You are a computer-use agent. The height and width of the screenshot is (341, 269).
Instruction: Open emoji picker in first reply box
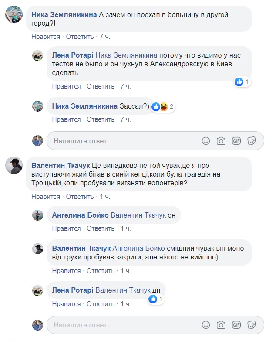pos(206,141)
